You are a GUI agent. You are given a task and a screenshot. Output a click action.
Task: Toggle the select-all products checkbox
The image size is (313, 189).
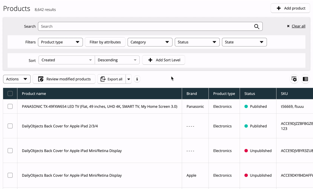10,94
